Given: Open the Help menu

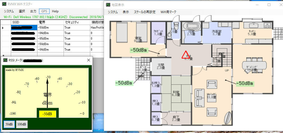Looking at the screenshot, I should (55, 11).
